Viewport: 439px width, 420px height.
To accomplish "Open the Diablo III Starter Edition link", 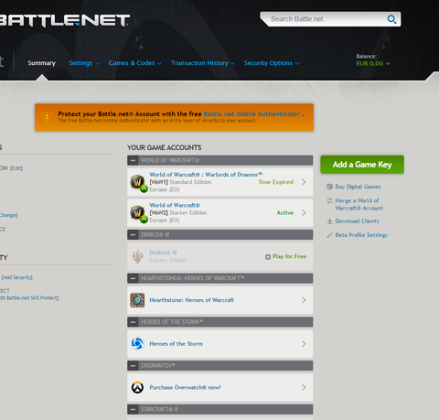I will point(163,253).
